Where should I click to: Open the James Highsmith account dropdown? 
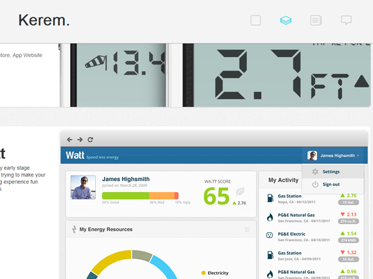pos(334,156)
